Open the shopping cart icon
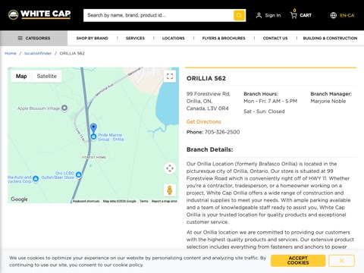 [293, 15]
